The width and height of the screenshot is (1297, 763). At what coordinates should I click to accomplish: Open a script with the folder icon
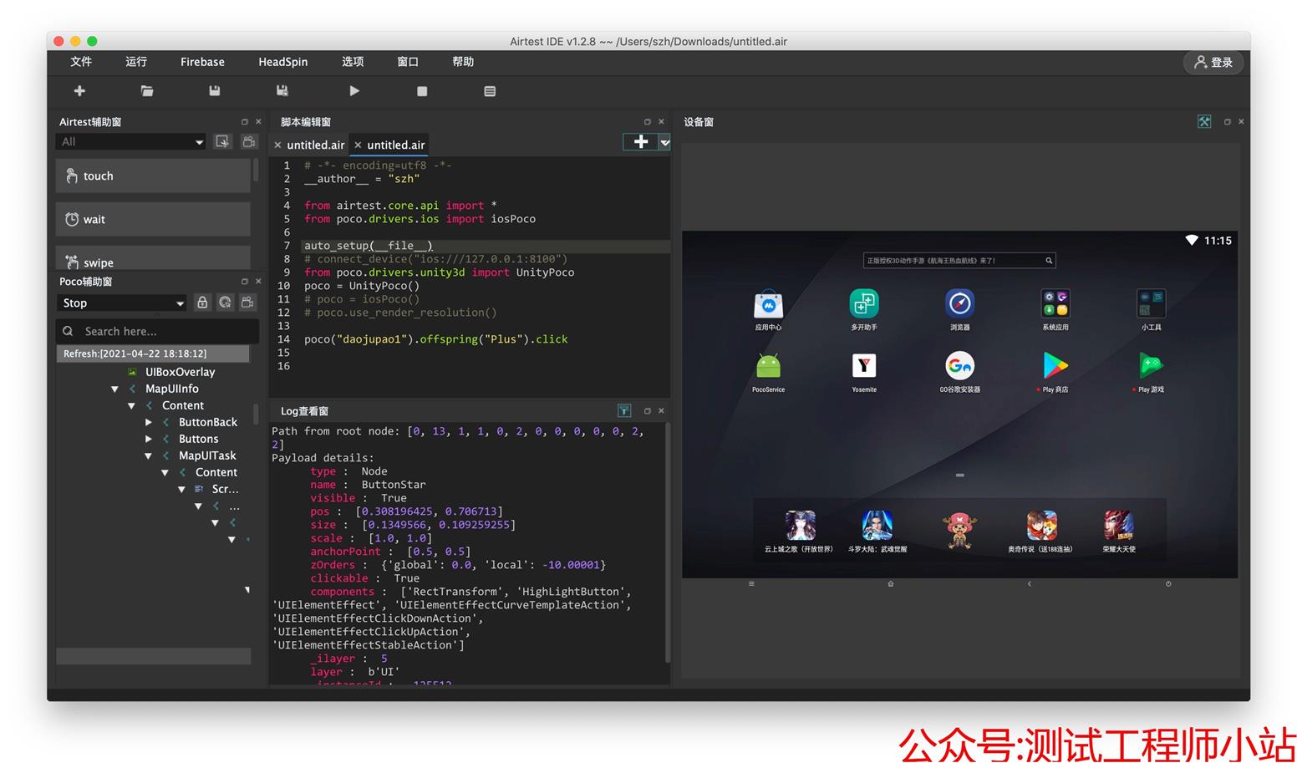147,91
